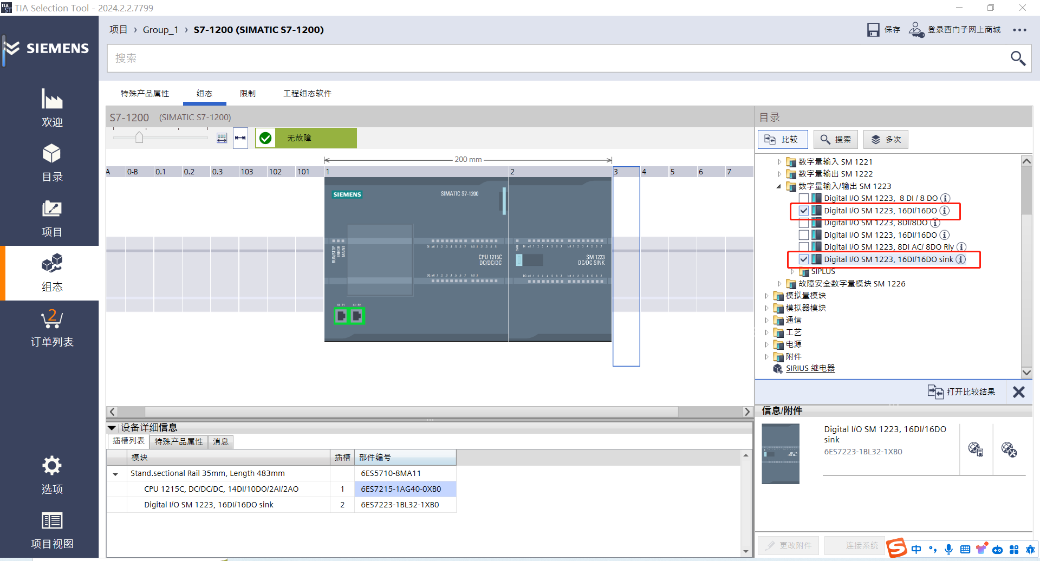Click the search magnifier icon in search bar

1018,58
